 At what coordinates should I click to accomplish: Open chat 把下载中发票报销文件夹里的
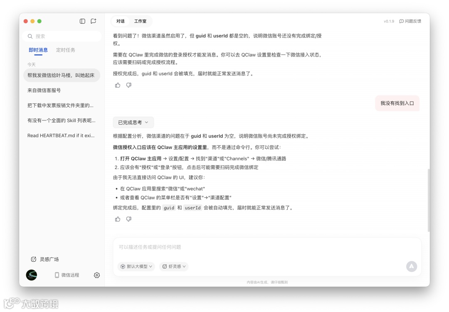62,106
